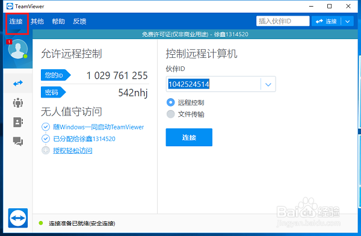Click the 插入伙伴ID input field
Screen dimensions: 361x236
[x=283, y=21]
